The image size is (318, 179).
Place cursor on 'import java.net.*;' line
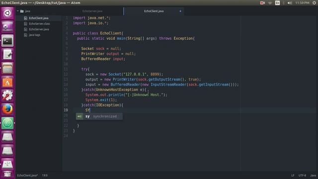pyautogui.click(x=91, y=18)
